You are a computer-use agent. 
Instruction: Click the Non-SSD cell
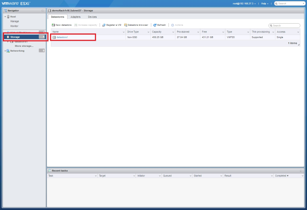132,37
